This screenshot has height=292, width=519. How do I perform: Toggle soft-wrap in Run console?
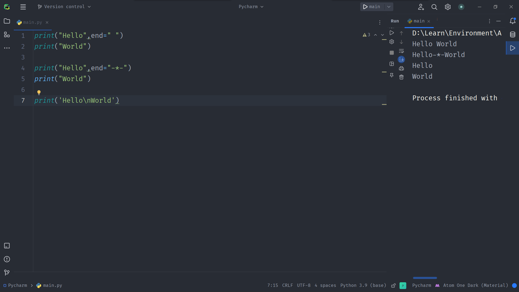tap(401, 51)
